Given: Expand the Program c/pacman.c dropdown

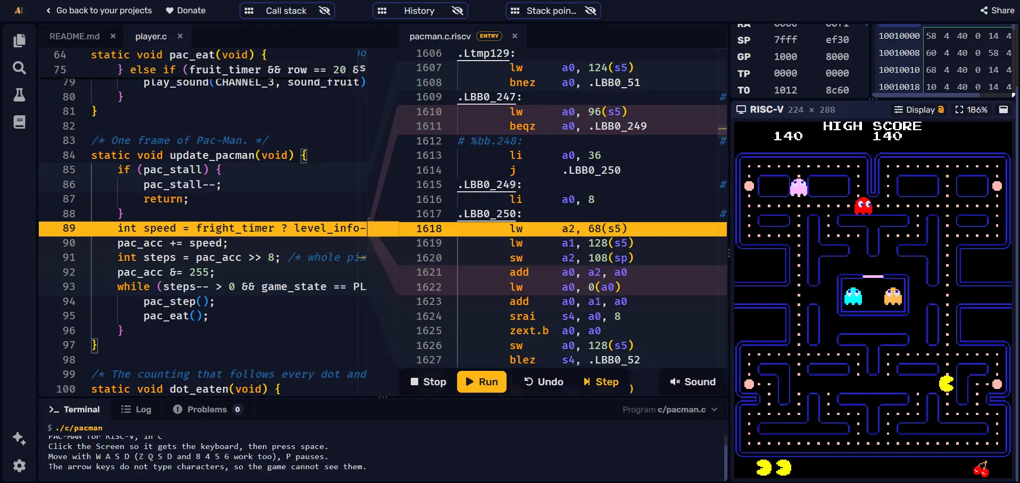Looking at the screenshot, I should pos(670,410).
